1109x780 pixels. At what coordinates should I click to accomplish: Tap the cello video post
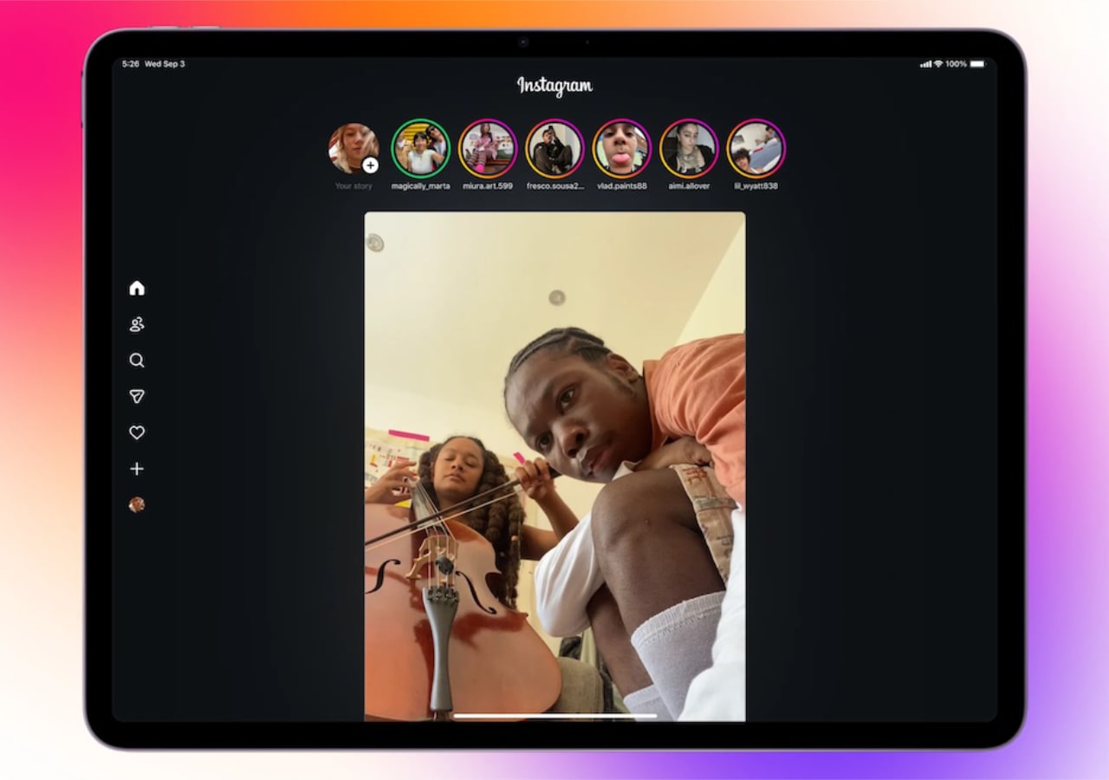[554, 466]
